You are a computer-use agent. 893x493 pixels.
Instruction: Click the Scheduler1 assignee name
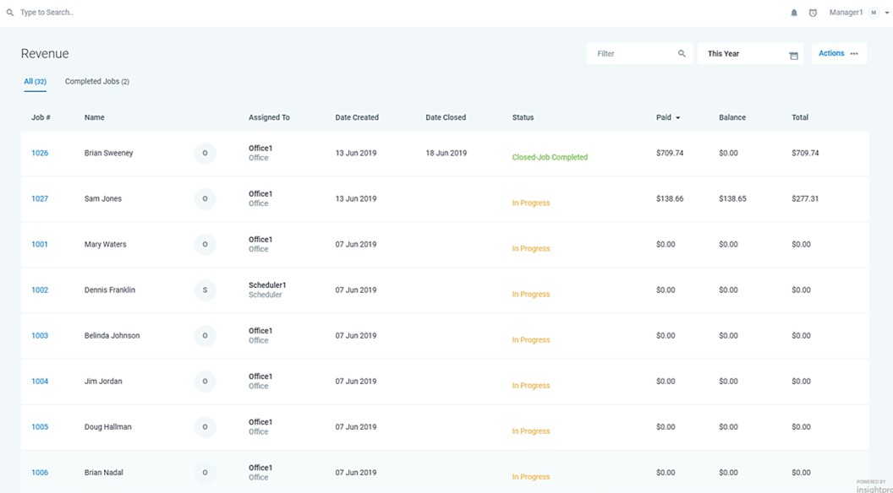point(267,284)
